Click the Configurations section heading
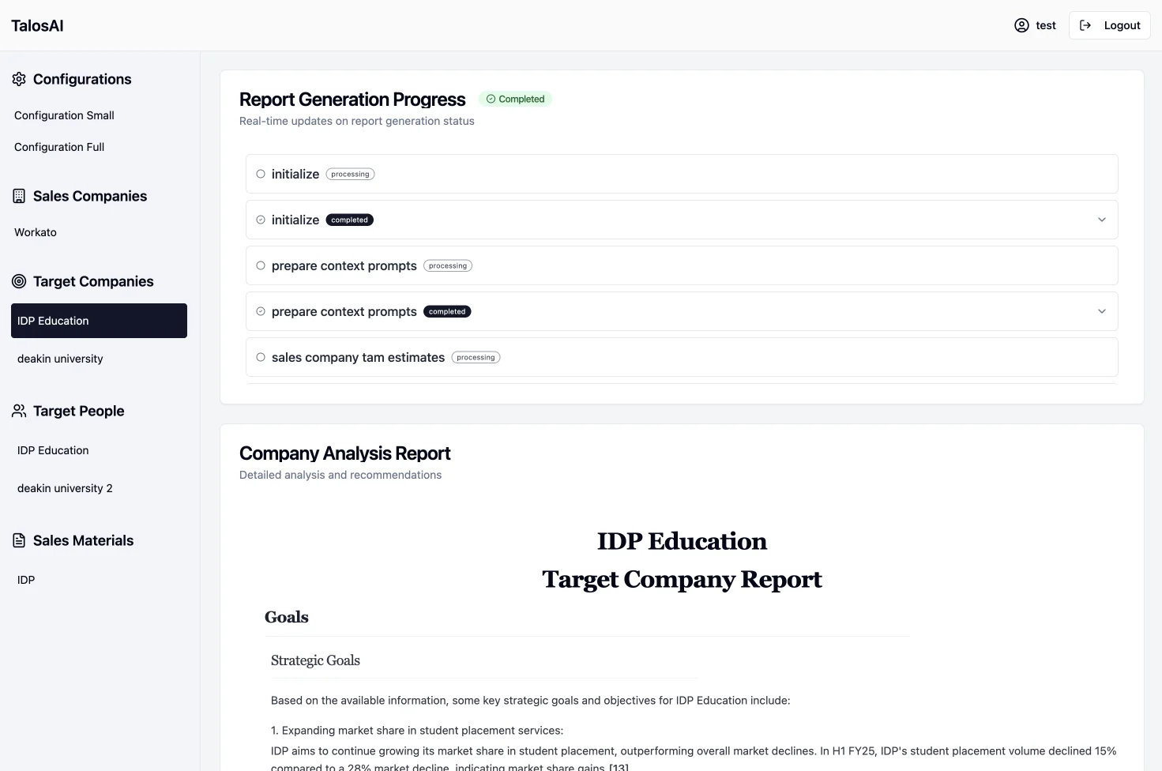The width and height of the screenshot is (1162, 771). pos(82,79)
